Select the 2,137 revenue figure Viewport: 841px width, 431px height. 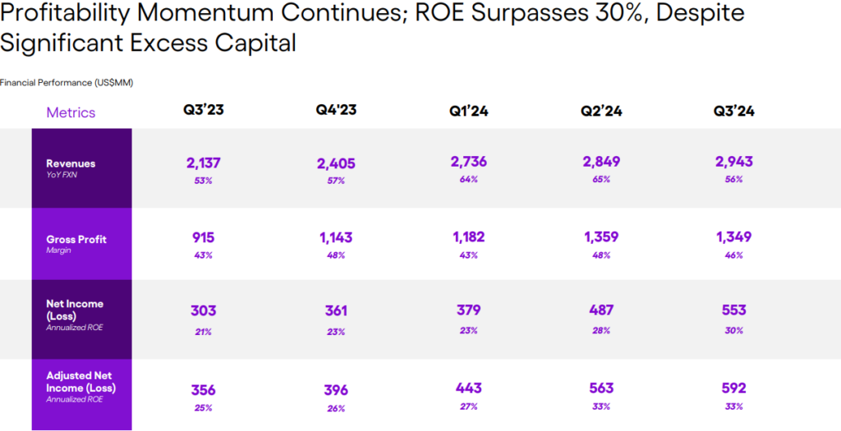(203, 163)
